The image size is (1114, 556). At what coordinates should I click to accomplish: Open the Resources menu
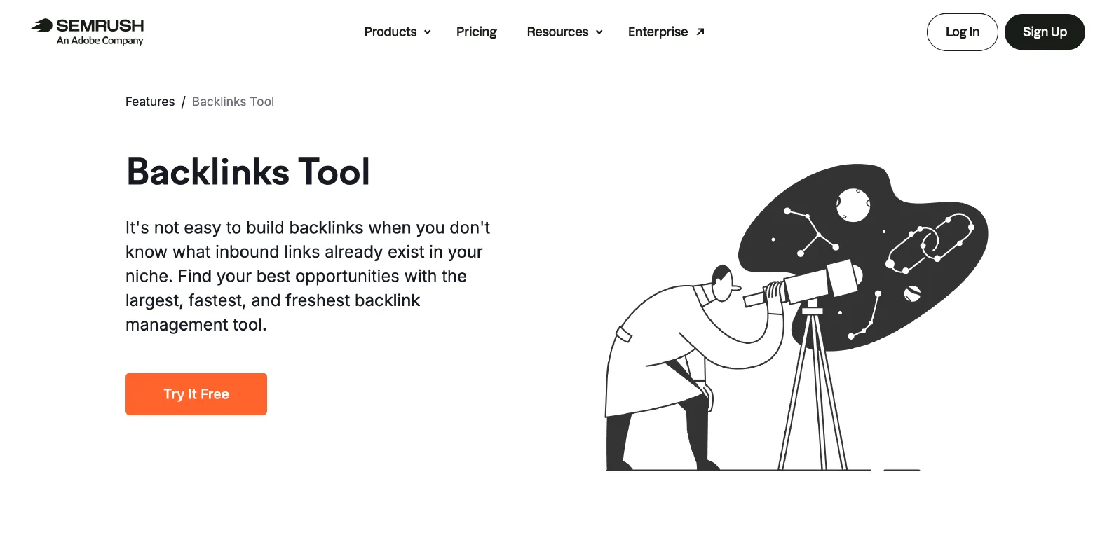(564, 32)
